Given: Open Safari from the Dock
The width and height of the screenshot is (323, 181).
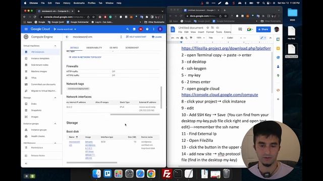Looking at the screenshot, I should pos(140,174).
